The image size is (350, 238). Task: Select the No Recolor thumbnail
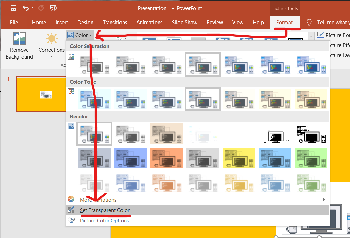(94, 134)
